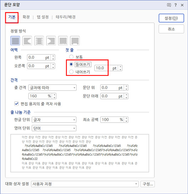Select the 보통 first line radio button

71,57
